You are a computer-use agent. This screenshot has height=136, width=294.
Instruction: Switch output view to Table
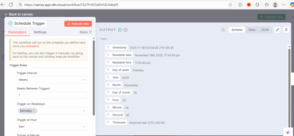(252, 30)
